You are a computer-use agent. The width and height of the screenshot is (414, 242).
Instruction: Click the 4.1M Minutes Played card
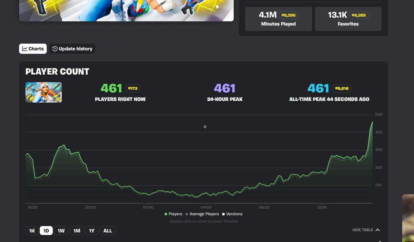point(278,19)
